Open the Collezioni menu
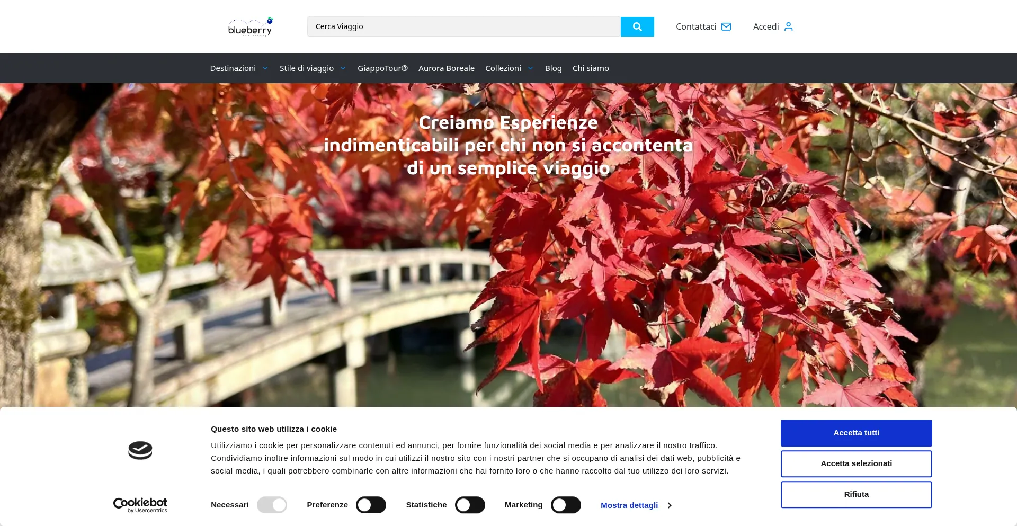1017x526 pixels. 503,68
